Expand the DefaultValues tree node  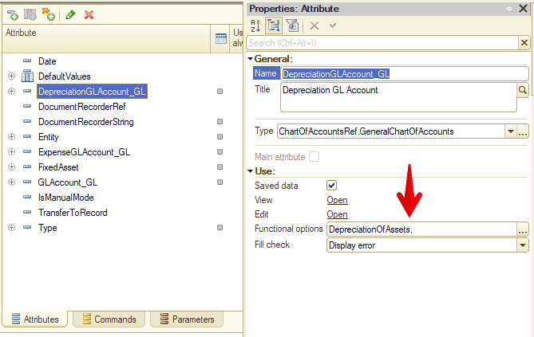pyautogui.click(x=12, y=76)
